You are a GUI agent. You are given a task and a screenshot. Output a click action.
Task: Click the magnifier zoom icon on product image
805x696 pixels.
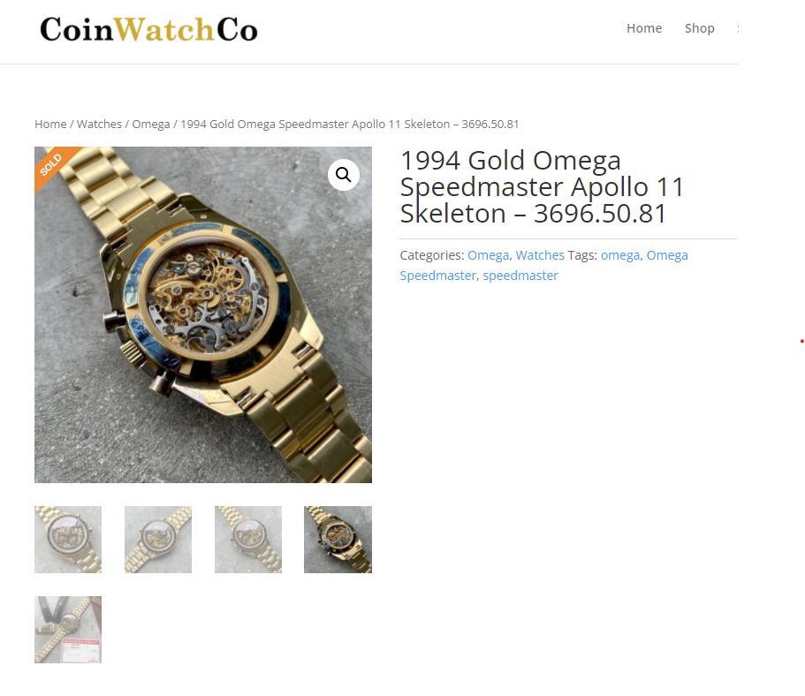click(x=344, y=175)
